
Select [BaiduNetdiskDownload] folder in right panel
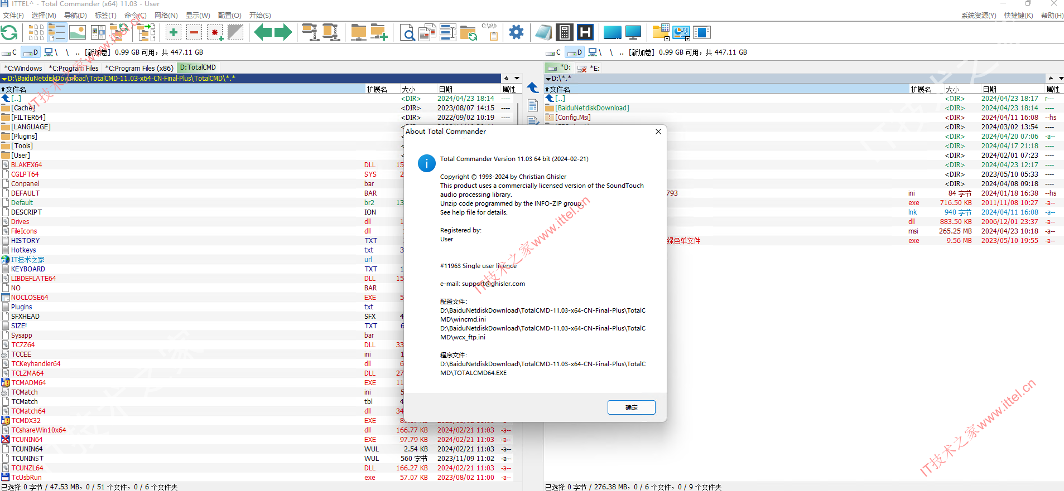pos(592,108)
